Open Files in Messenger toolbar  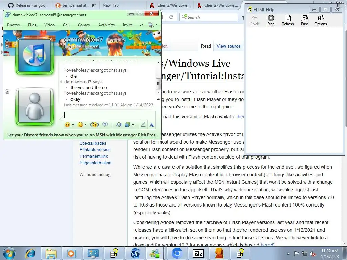click(x=32, y=25)
